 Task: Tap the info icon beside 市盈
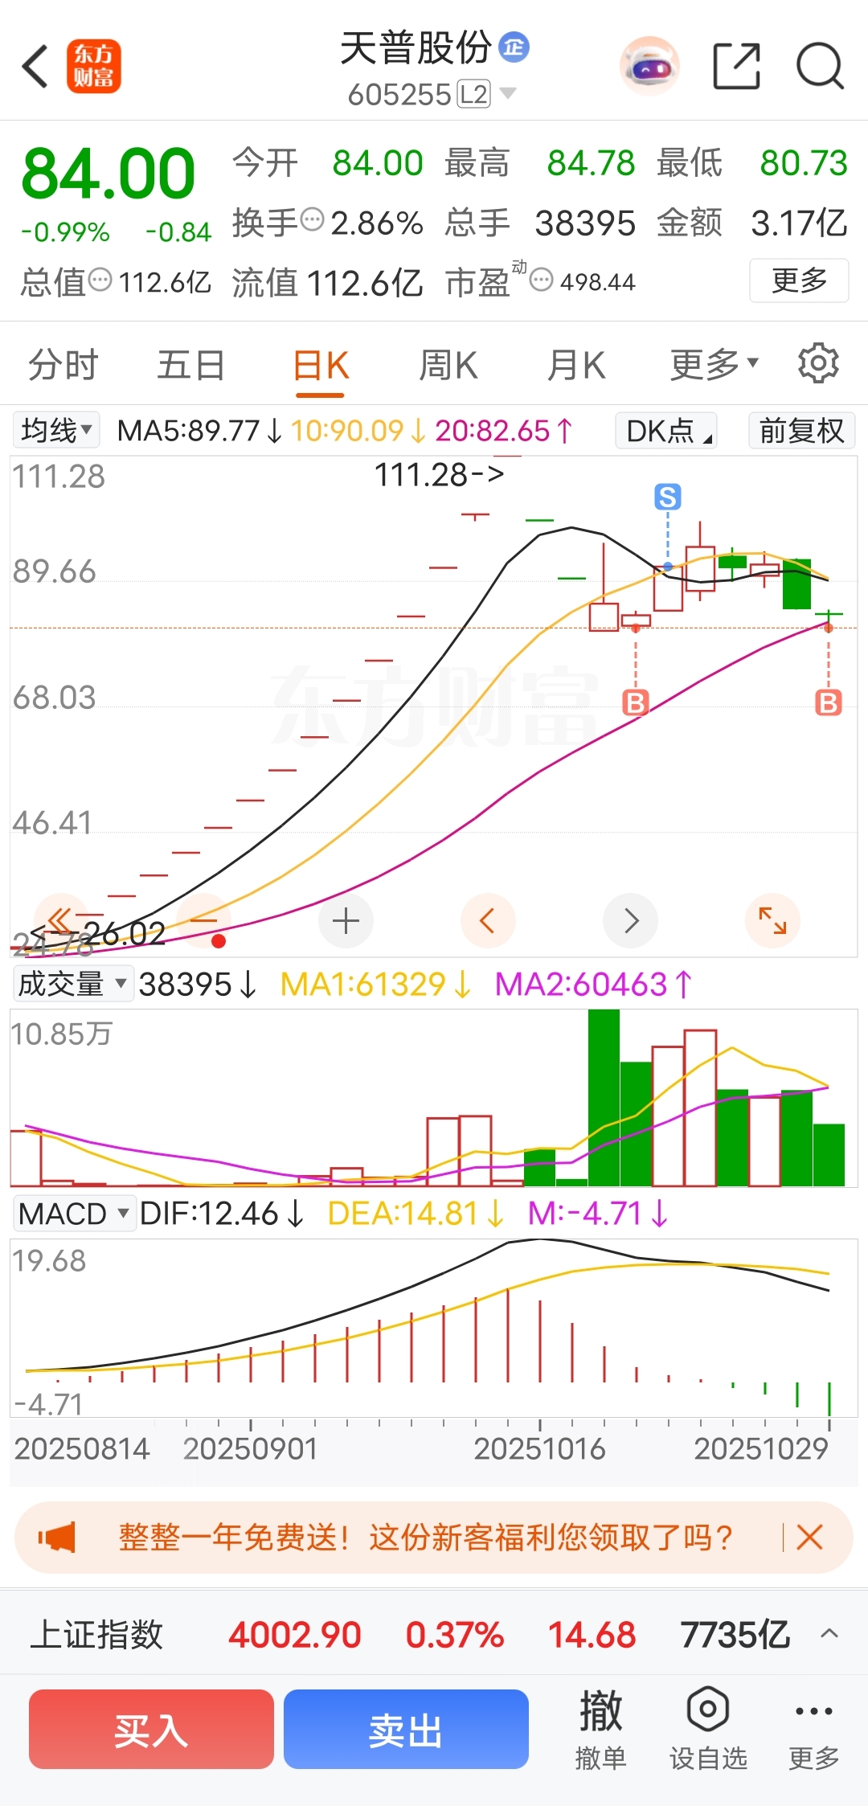tap(542, 280)
